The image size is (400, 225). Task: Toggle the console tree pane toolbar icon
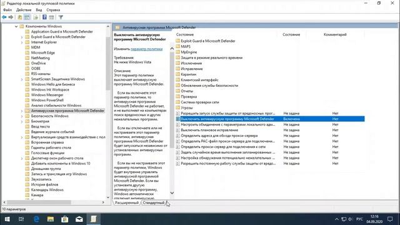(x=27, y=17)
